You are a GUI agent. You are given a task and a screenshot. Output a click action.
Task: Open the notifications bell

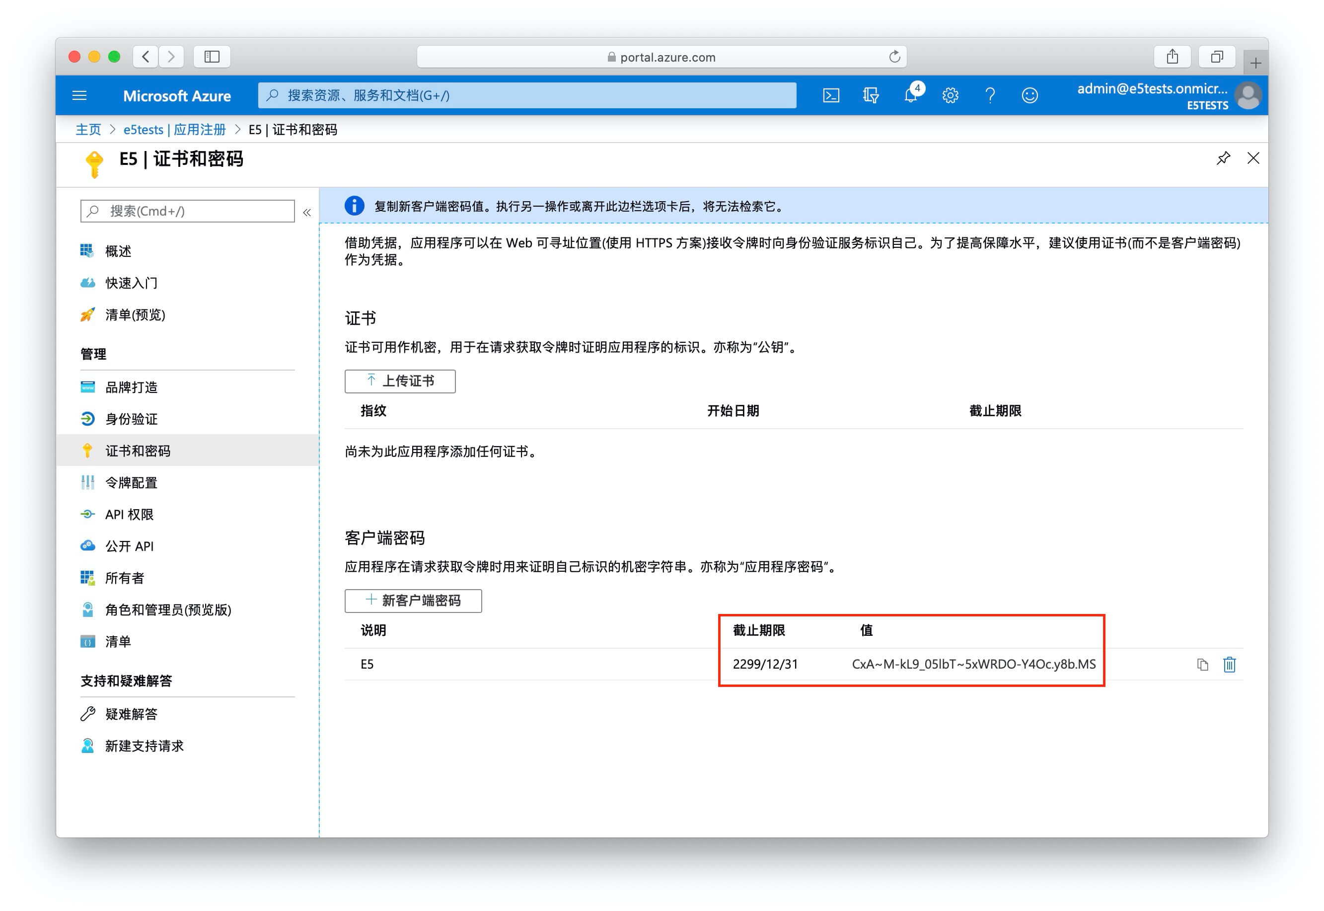tap(911, 95)
